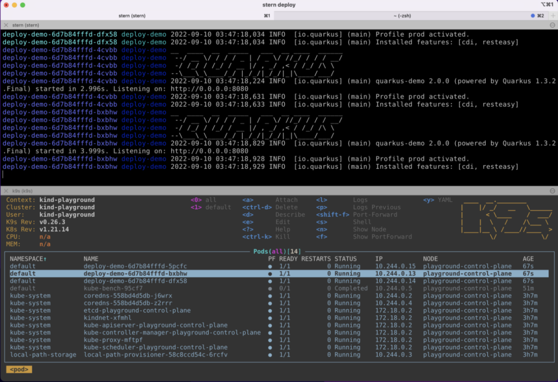Select pod etcd-playground-control-plane

(x=279, y=311)
